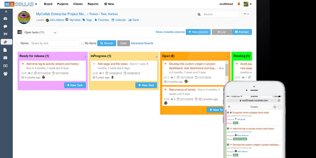
Task: Expand InProgress column menu
Action: pos(157,57)
